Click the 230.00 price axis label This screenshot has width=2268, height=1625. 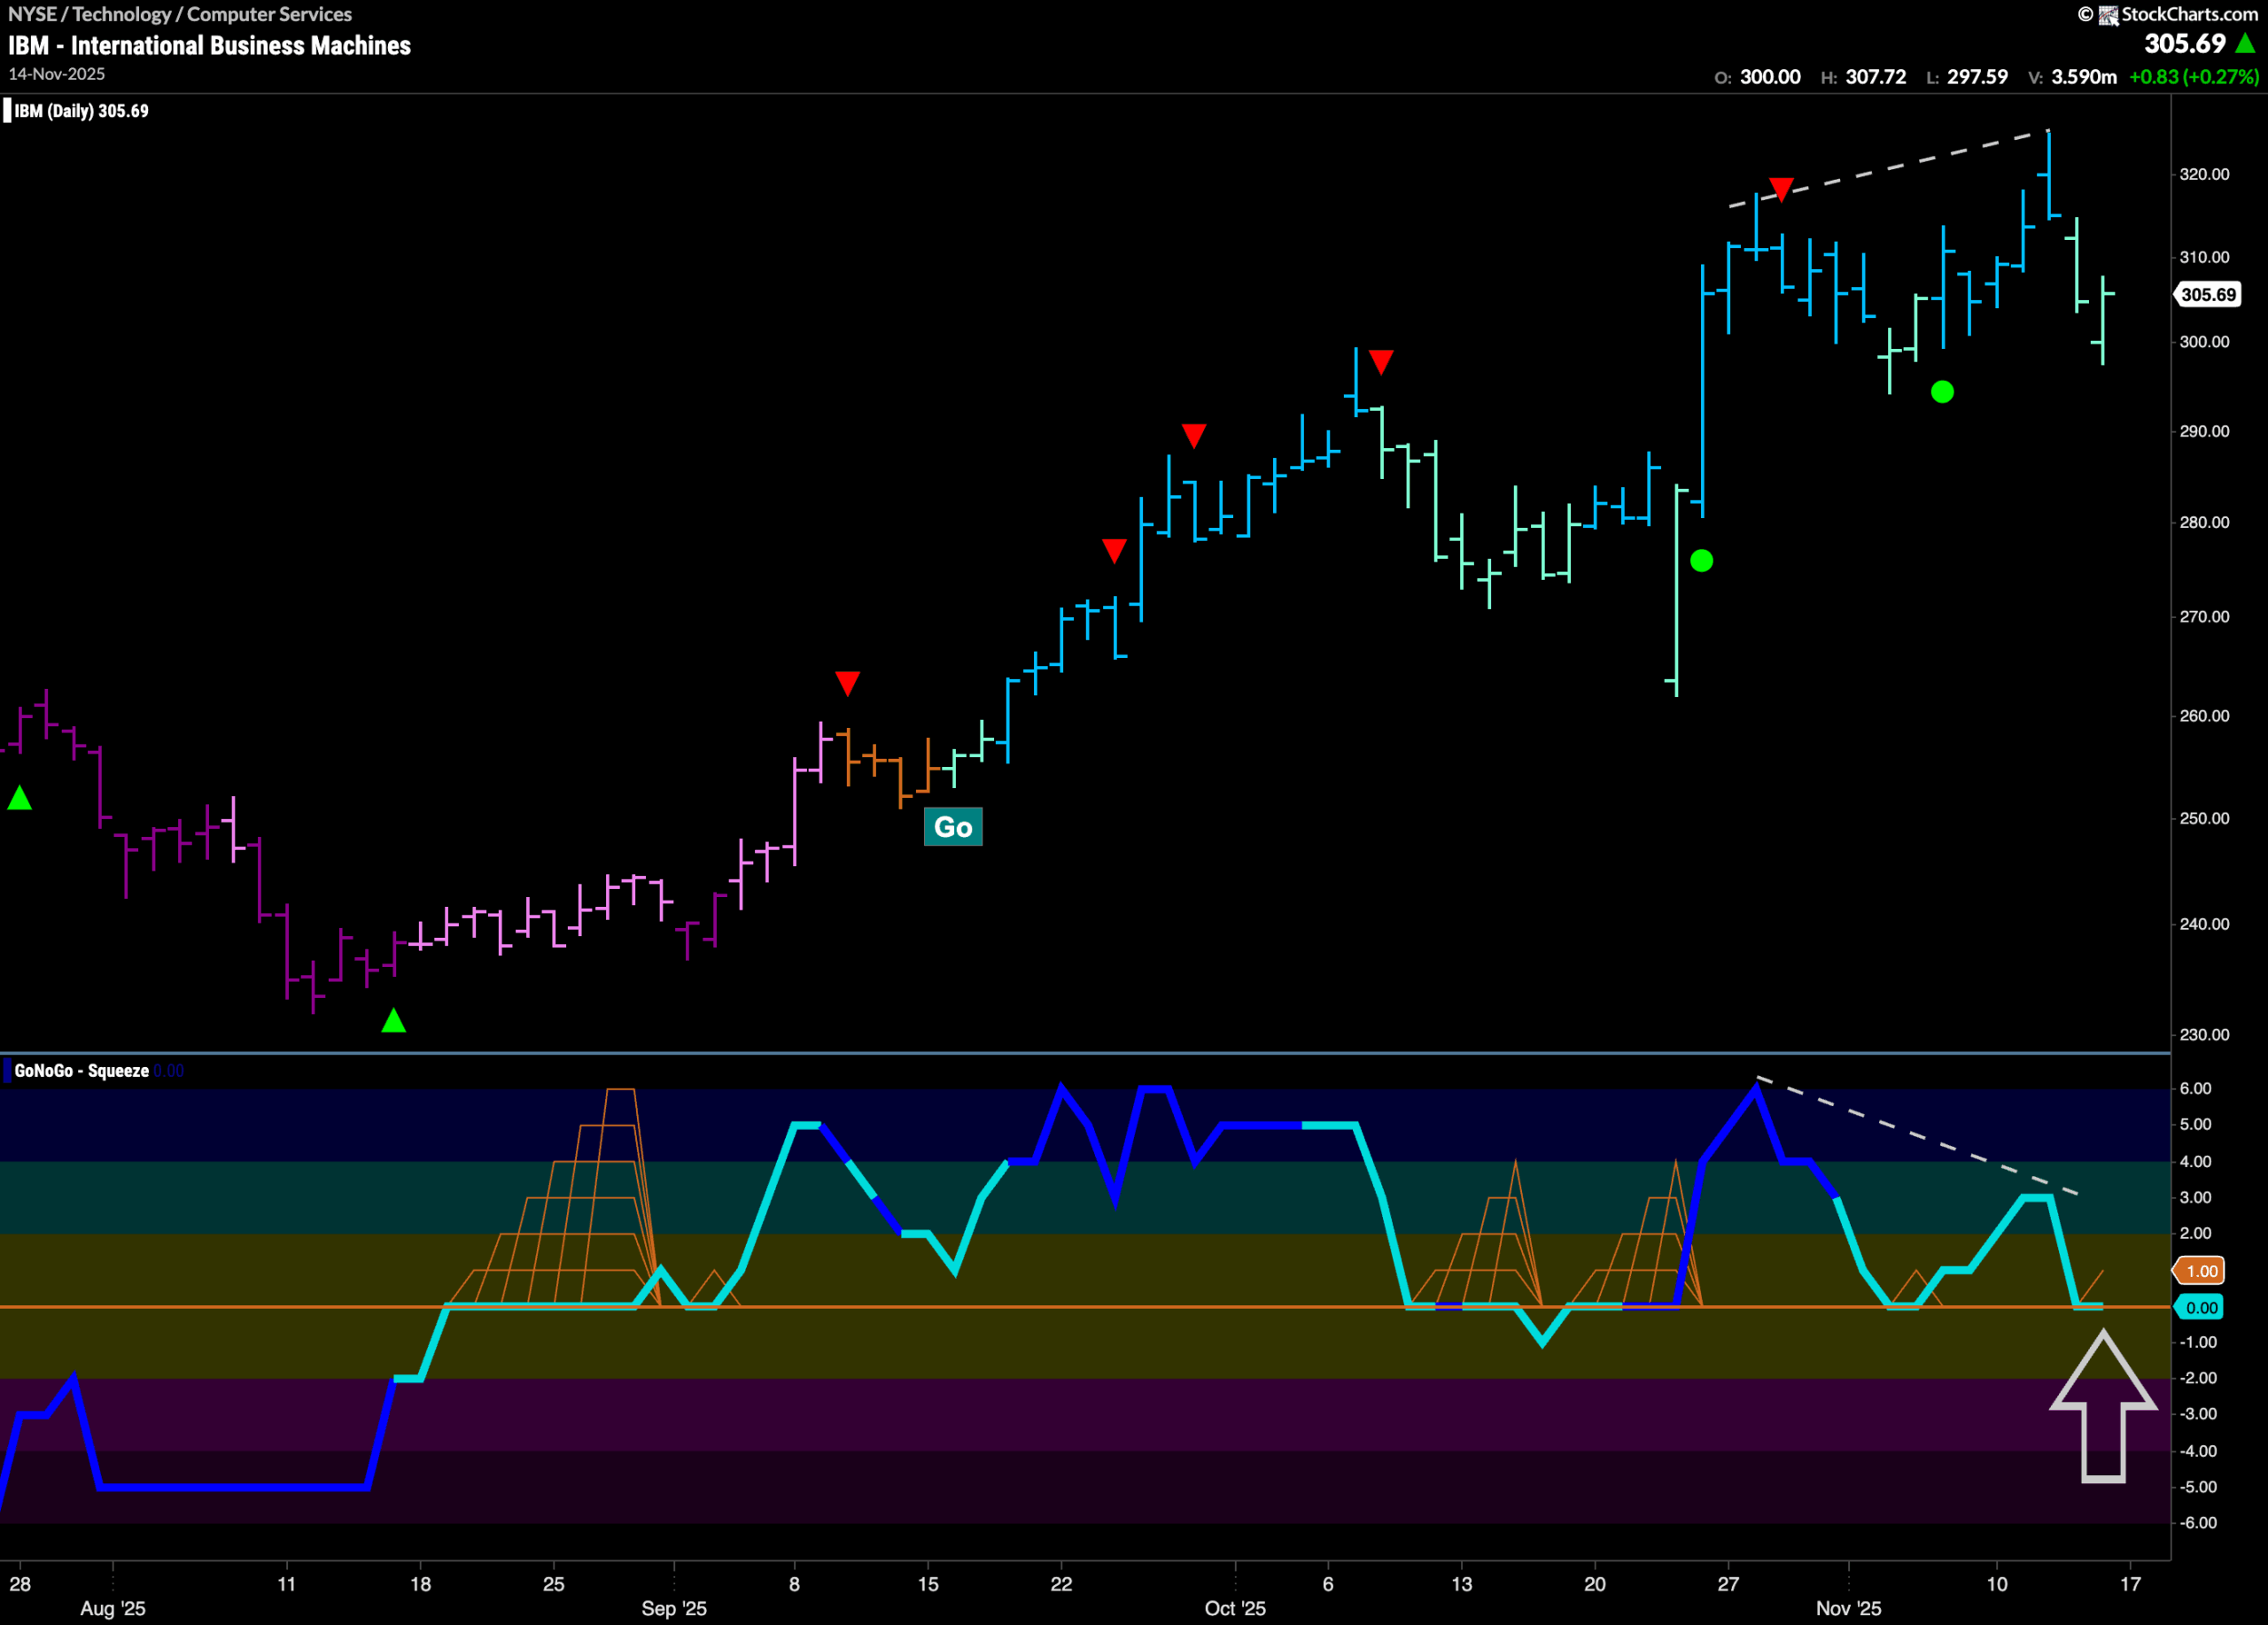point(2205,1034)
